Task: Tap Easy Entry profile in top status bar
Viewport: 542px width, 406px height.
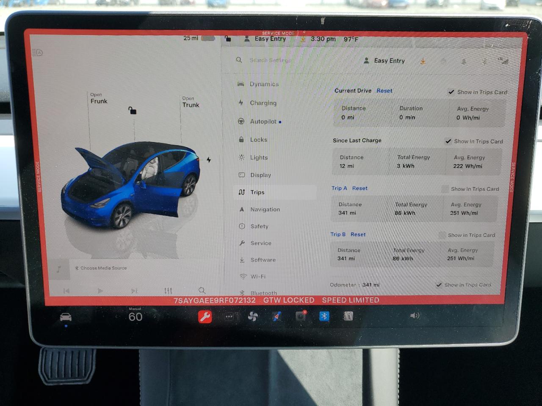Action: point(265,38)
